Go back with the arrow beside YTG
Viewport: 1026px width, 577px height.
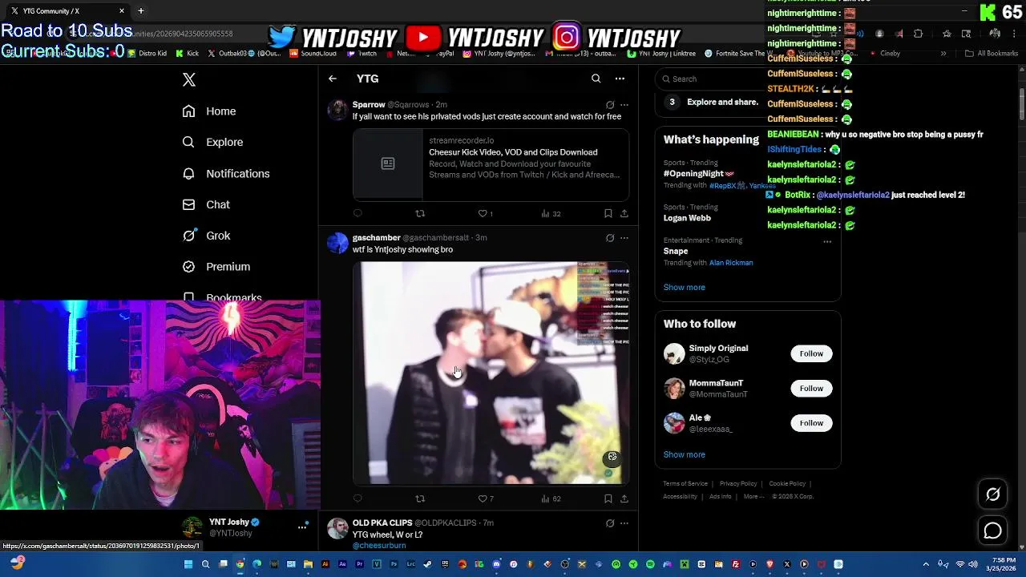coord(333,79)
